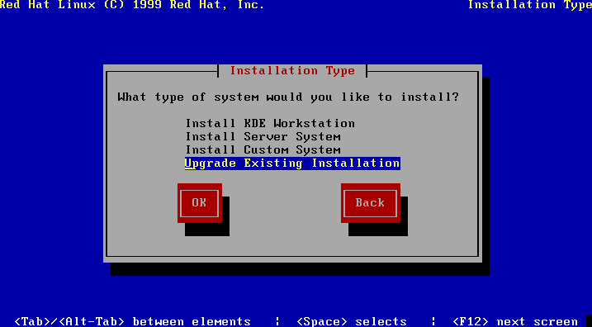This screenshot has width=592, height=327.
Task: Click the F12 next screen footer hint
Action: [515, 321]
